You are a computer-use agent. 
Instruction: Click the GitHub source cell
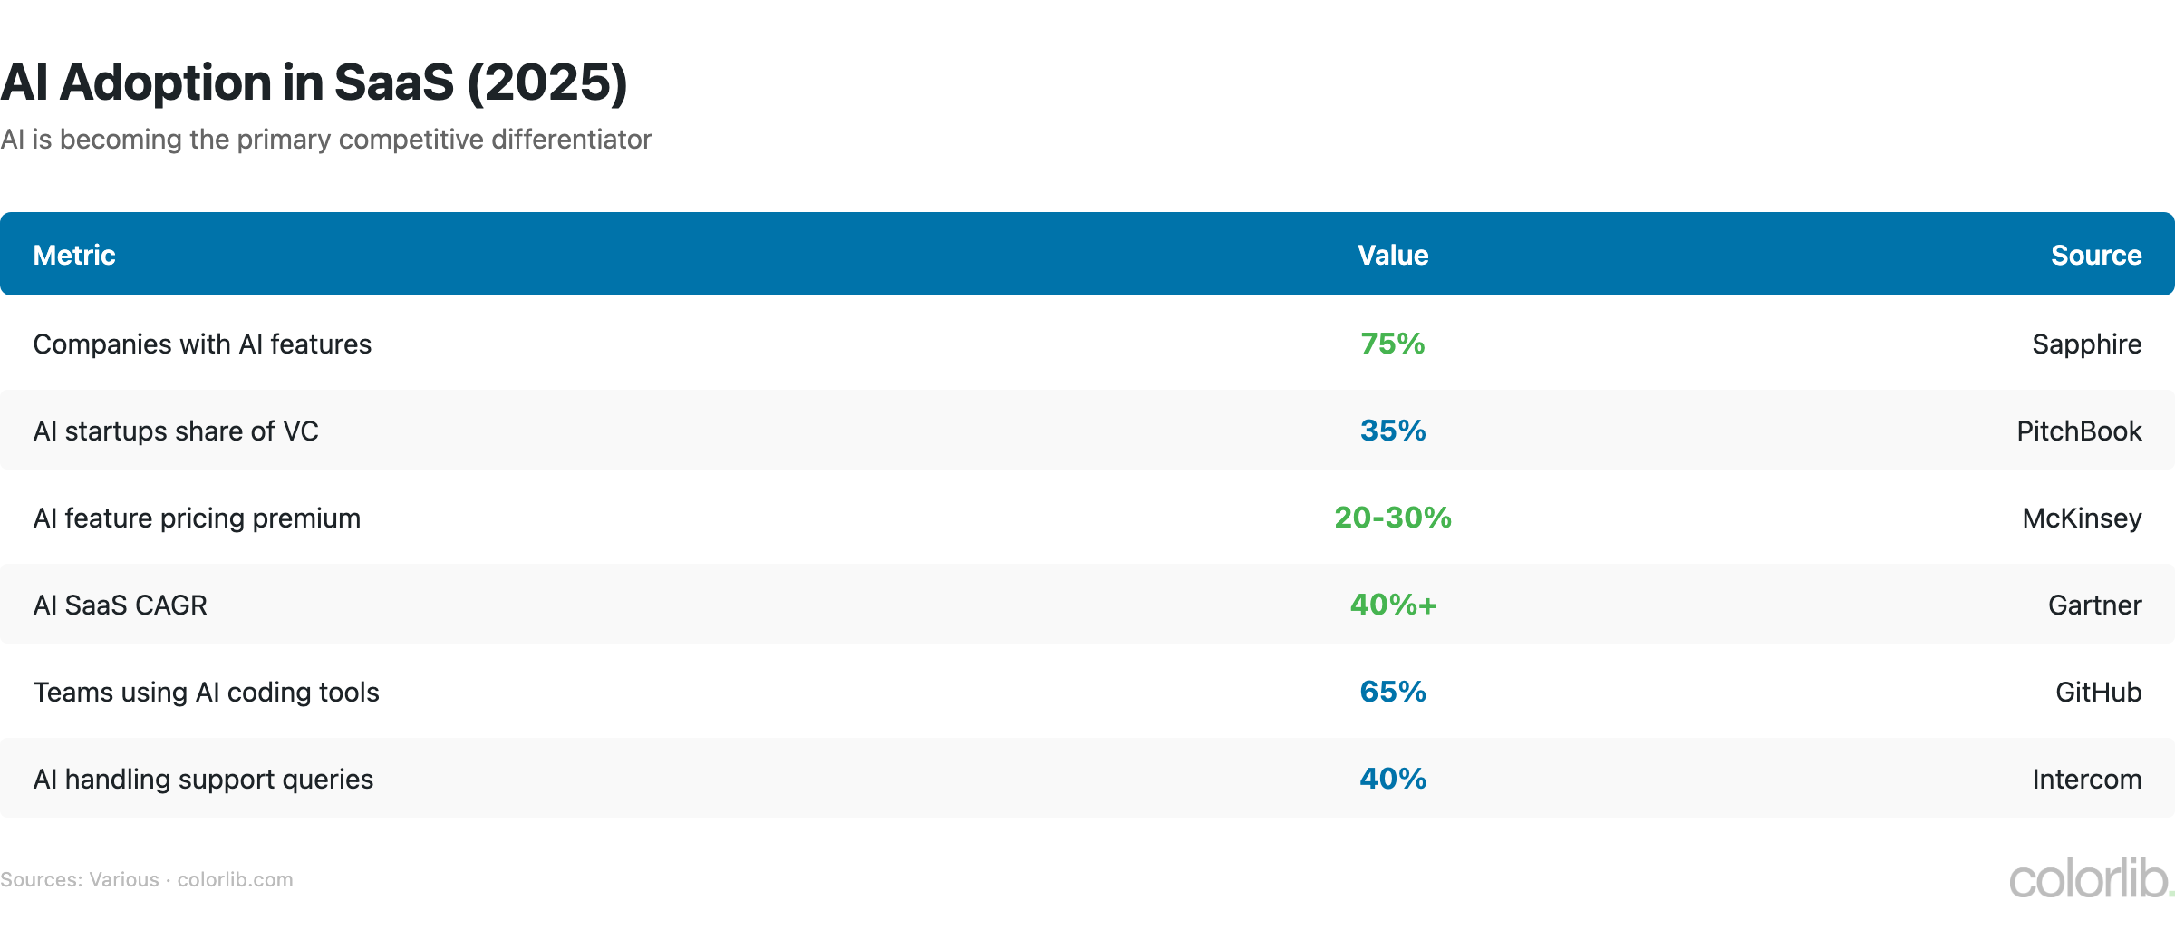click(2098, 693)
